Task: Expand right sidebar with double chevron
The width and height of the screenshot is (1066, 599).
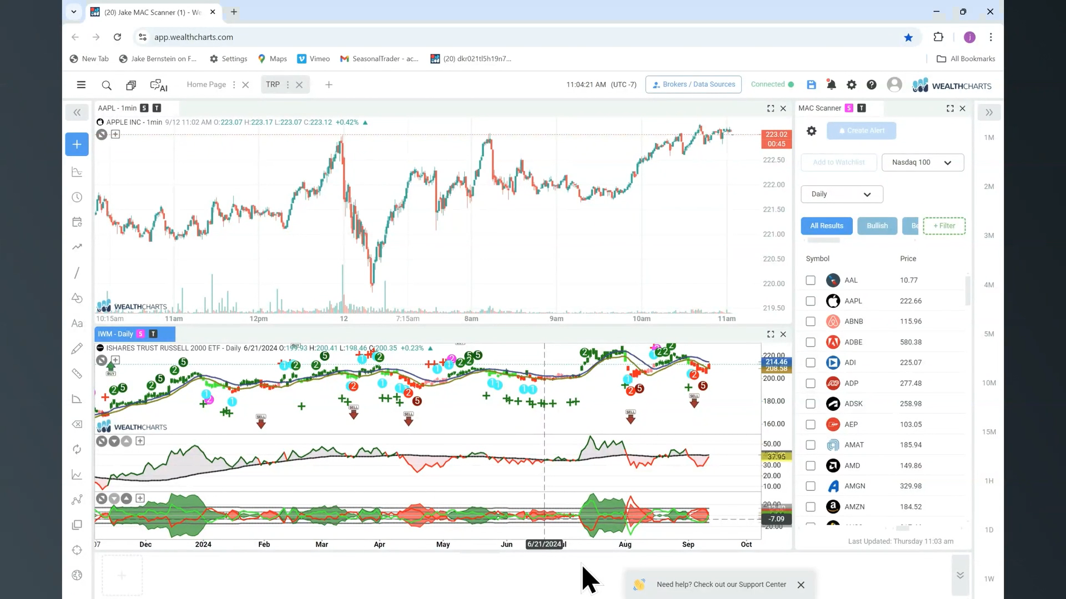Action: tap(989, 113)
